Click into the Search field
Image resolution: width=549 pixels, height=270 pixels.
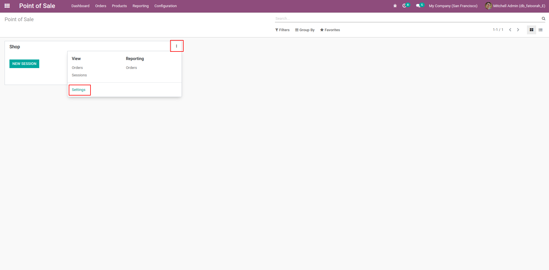pos(408,19)
